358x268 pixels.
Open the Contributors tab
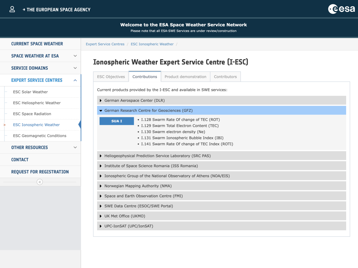click(225, 77)
